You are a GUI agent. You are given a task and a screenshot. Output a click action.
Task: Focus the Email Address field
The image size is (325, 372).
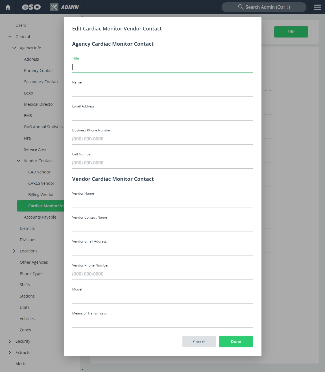click(163, 115)
